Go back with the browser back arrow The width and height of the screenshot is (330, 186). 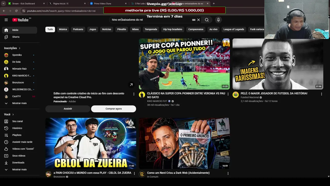coord(4,11)
